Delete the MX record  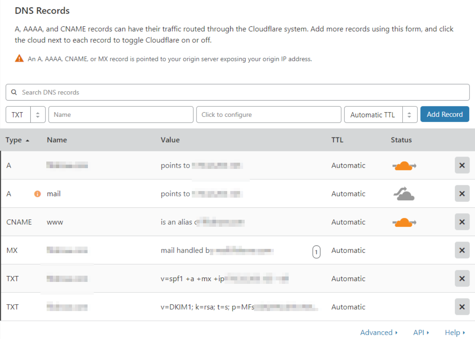(x=462, y=250)
